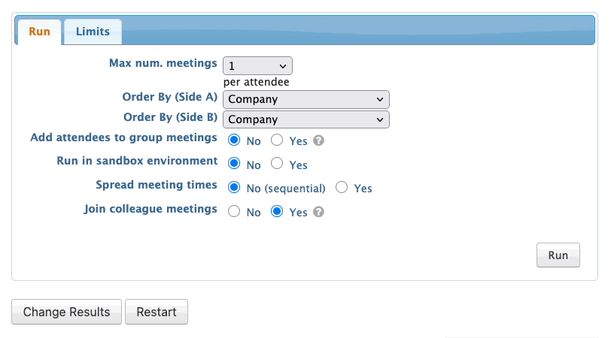The height and width of the screenshot is (338, 614).
Task: Enable Yes for Run in sandbox environment
Action: [x=277, y=164]
